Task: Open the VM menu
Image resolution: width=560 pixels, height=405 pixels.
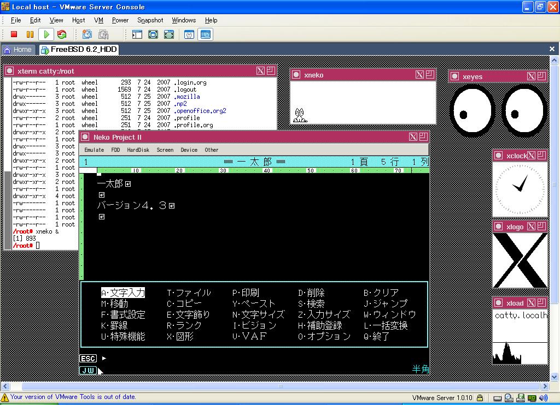Action: (98, 20)
